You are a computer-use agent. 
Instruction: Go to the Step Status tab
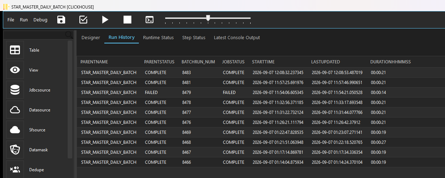tap(194, 37)
